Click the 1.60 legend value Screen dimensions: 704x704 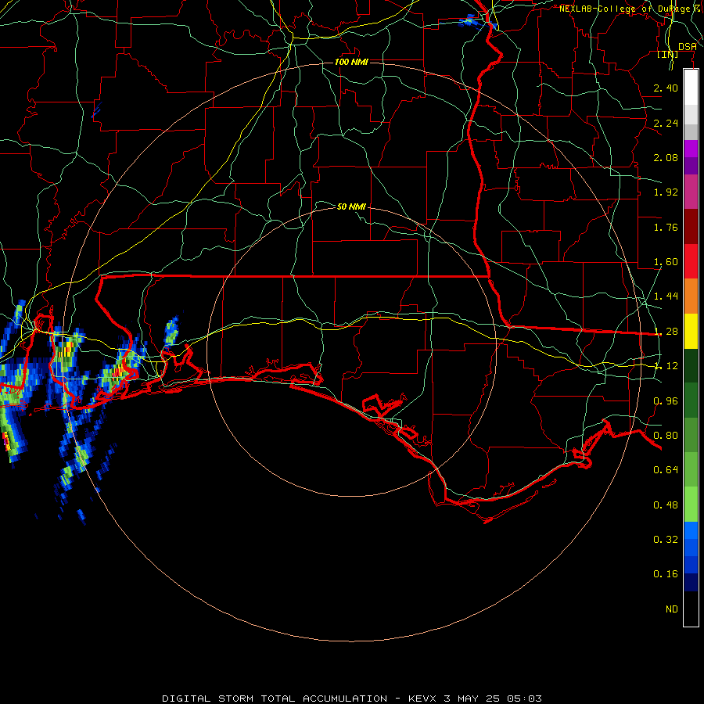[x=666, y=262]
